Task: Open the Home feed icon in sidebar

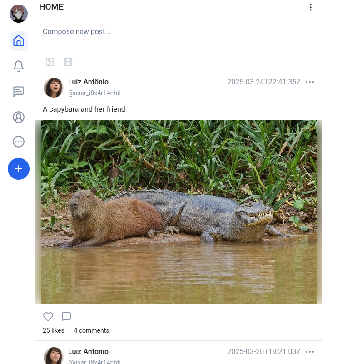Action: point(19,41)
